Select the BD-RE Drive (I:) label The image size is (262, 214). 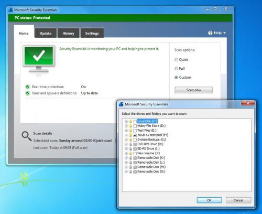coord(148,149)
